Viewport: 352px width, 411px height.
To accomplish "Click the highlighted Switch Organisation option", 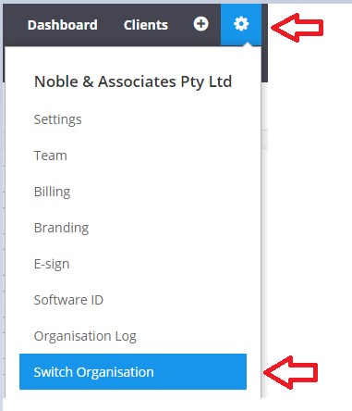I will 133,371.
